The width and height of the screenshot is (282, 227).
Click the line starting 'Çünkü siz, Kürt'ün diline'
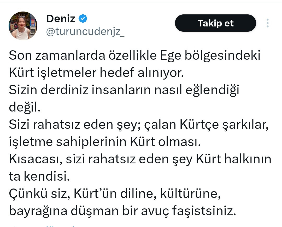point(115,194)
